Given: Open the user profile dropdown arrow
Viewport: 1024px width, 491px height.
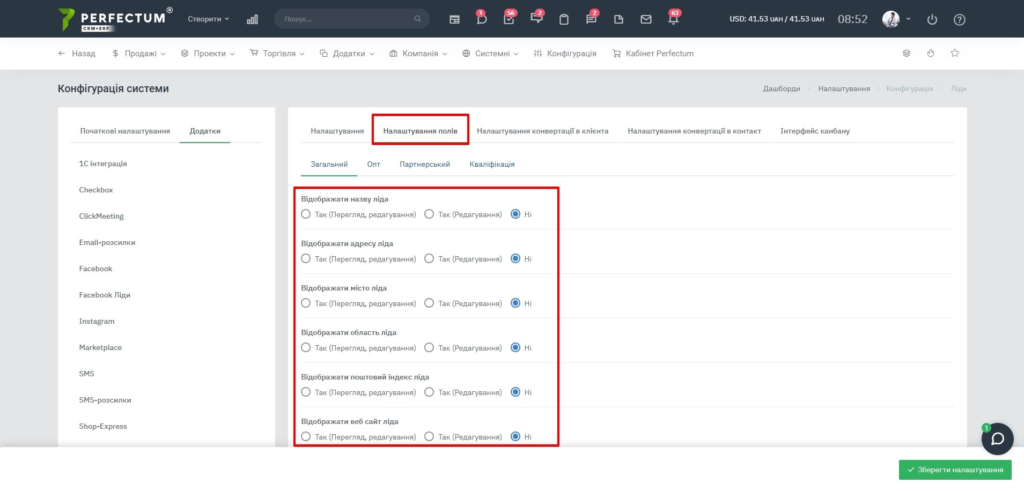Looking at the screenshot, I should [908, 19].
